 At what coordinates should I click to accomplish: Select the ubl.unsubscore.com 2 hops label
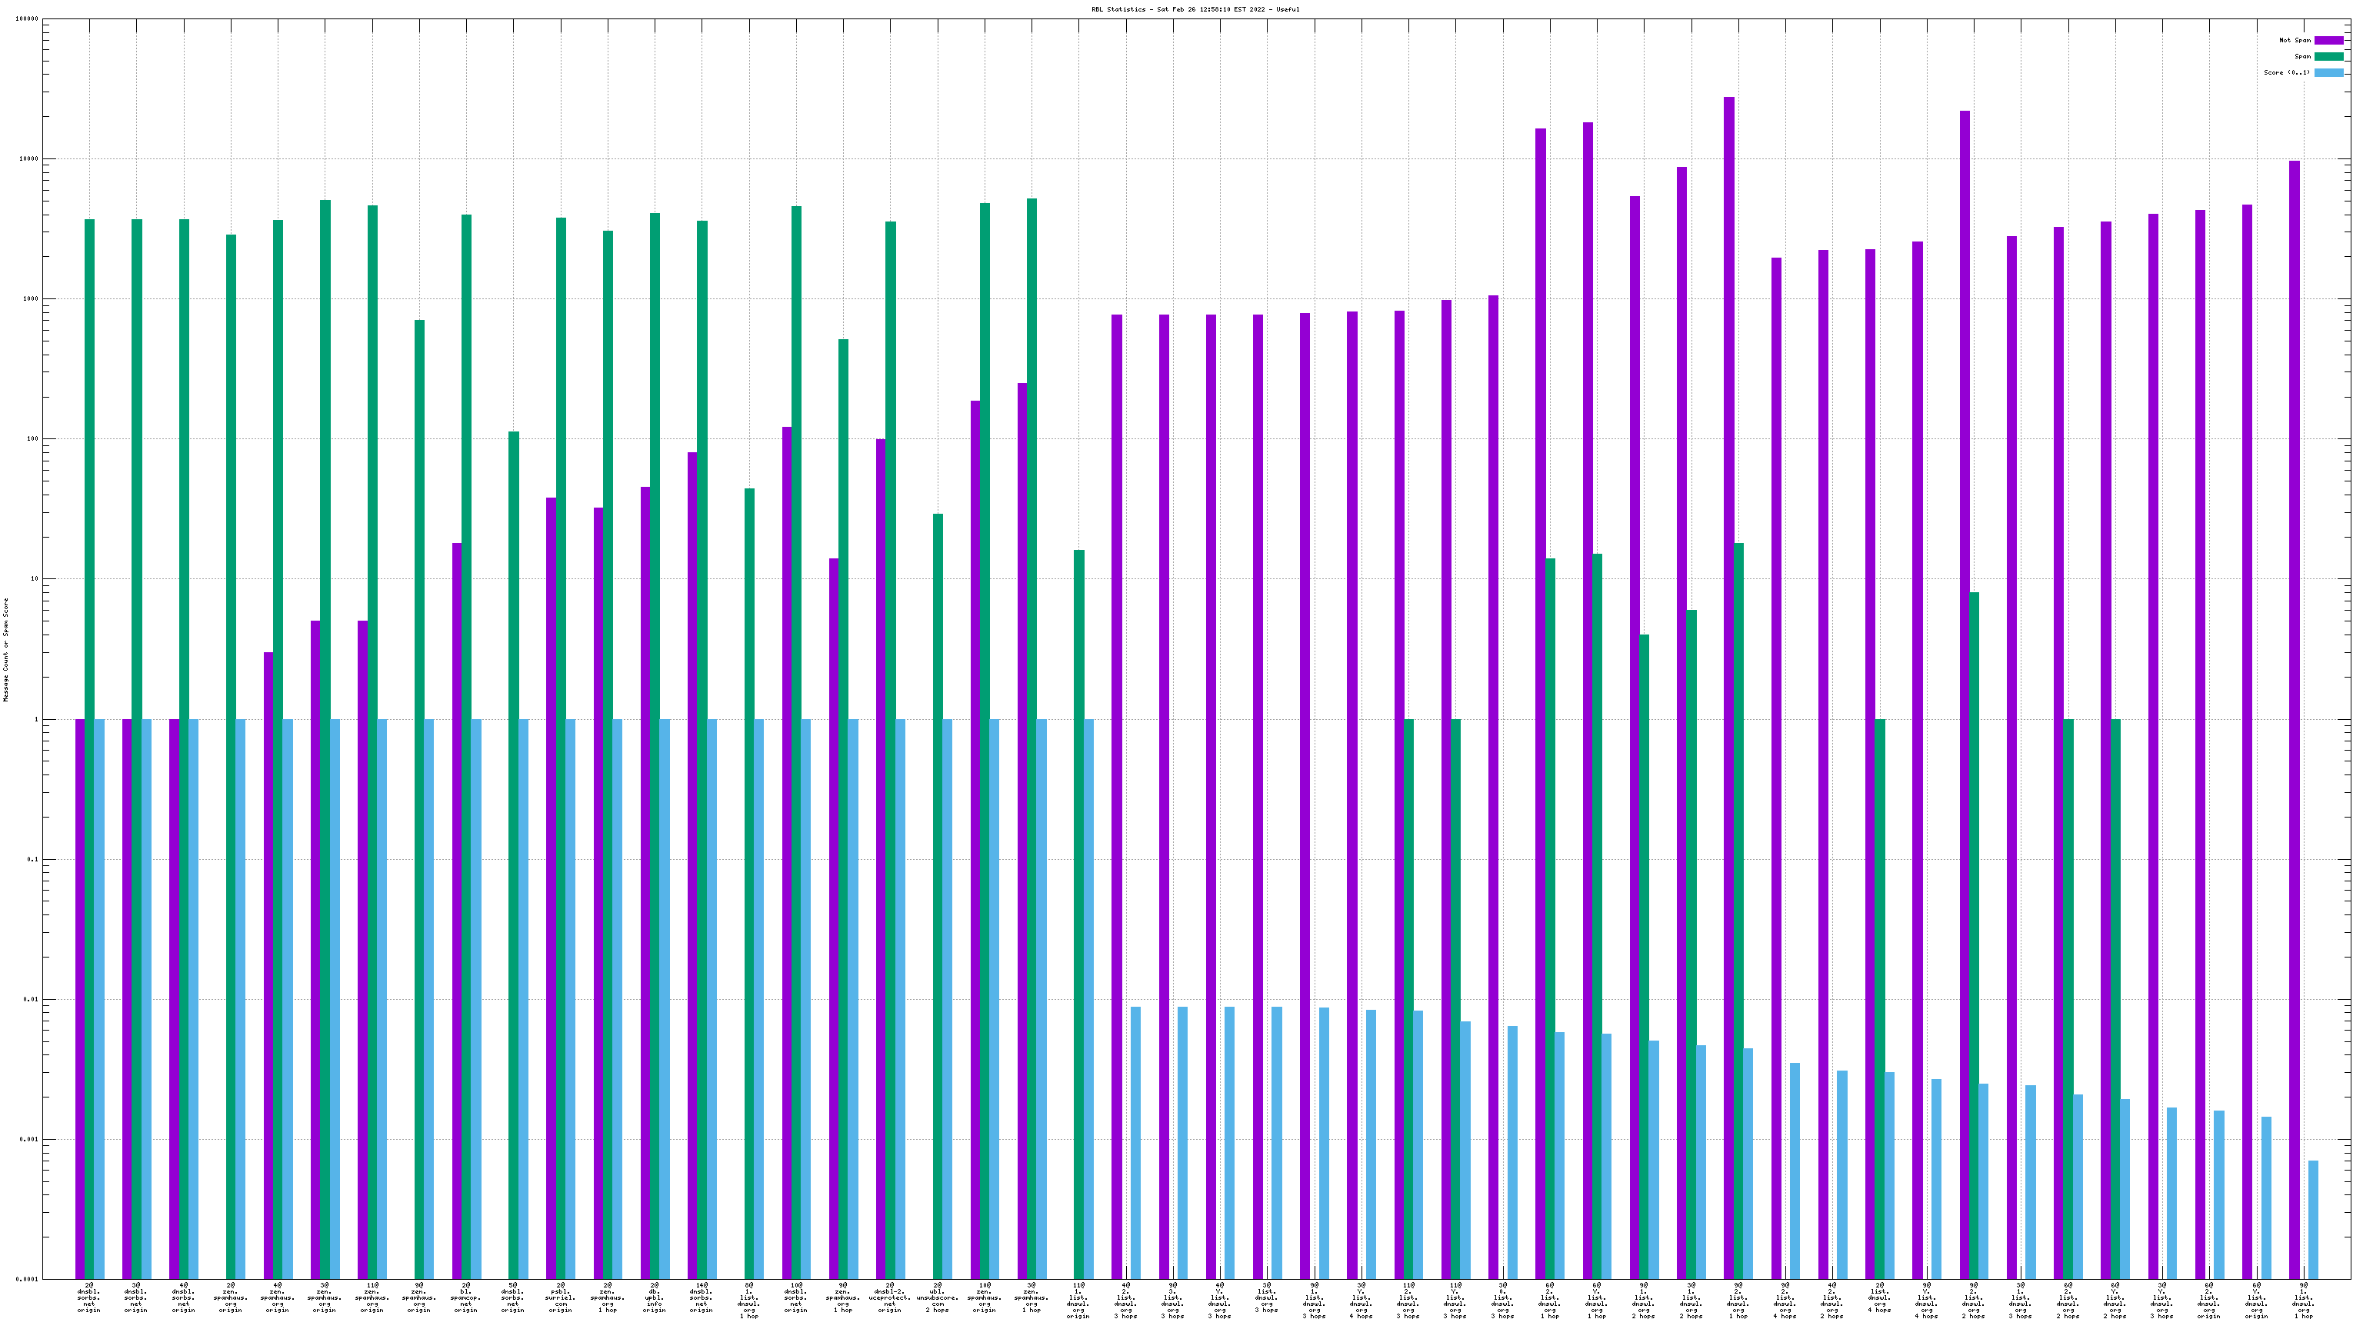(937, 1297)
